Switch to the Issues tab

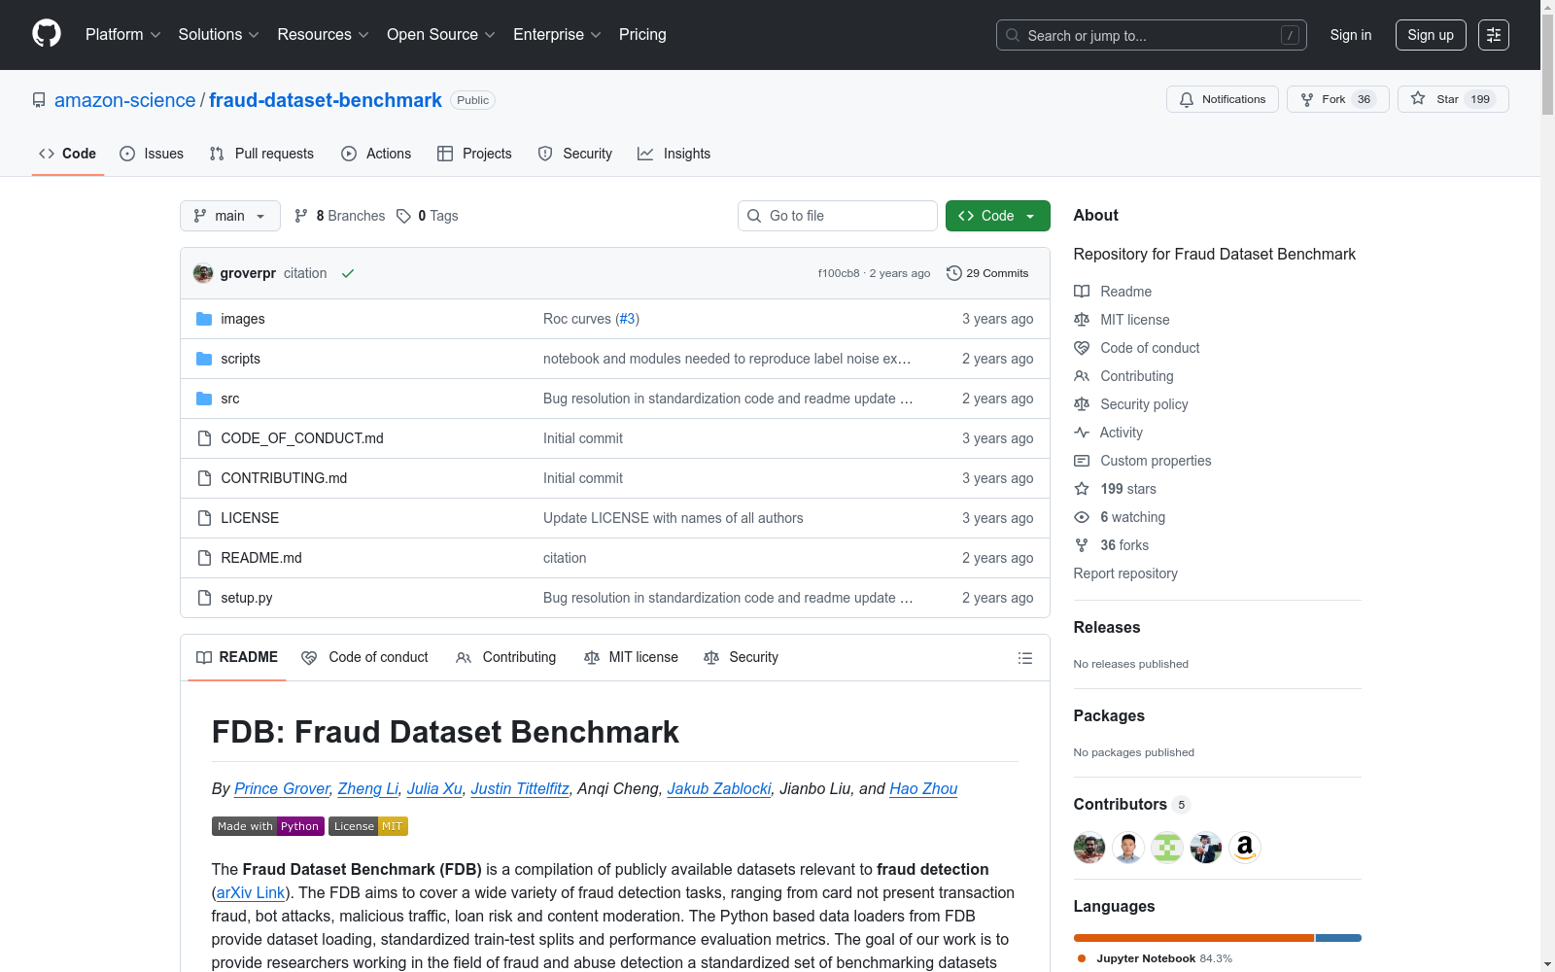pyautogui.click(x=152, y=154)
